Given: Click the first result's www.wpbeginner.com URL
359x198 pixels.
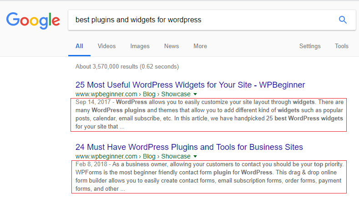Looking at the screenshot, I should tap(102, 94).
